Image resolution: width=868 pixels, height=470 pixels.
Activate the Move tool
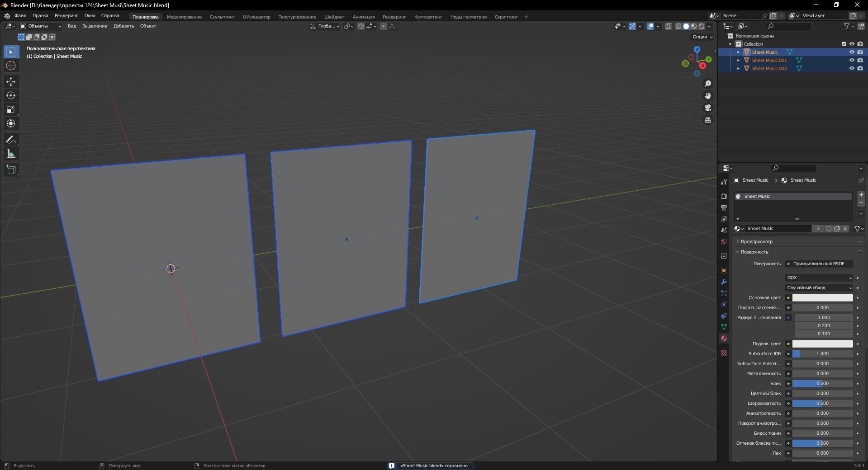[11, 82]
